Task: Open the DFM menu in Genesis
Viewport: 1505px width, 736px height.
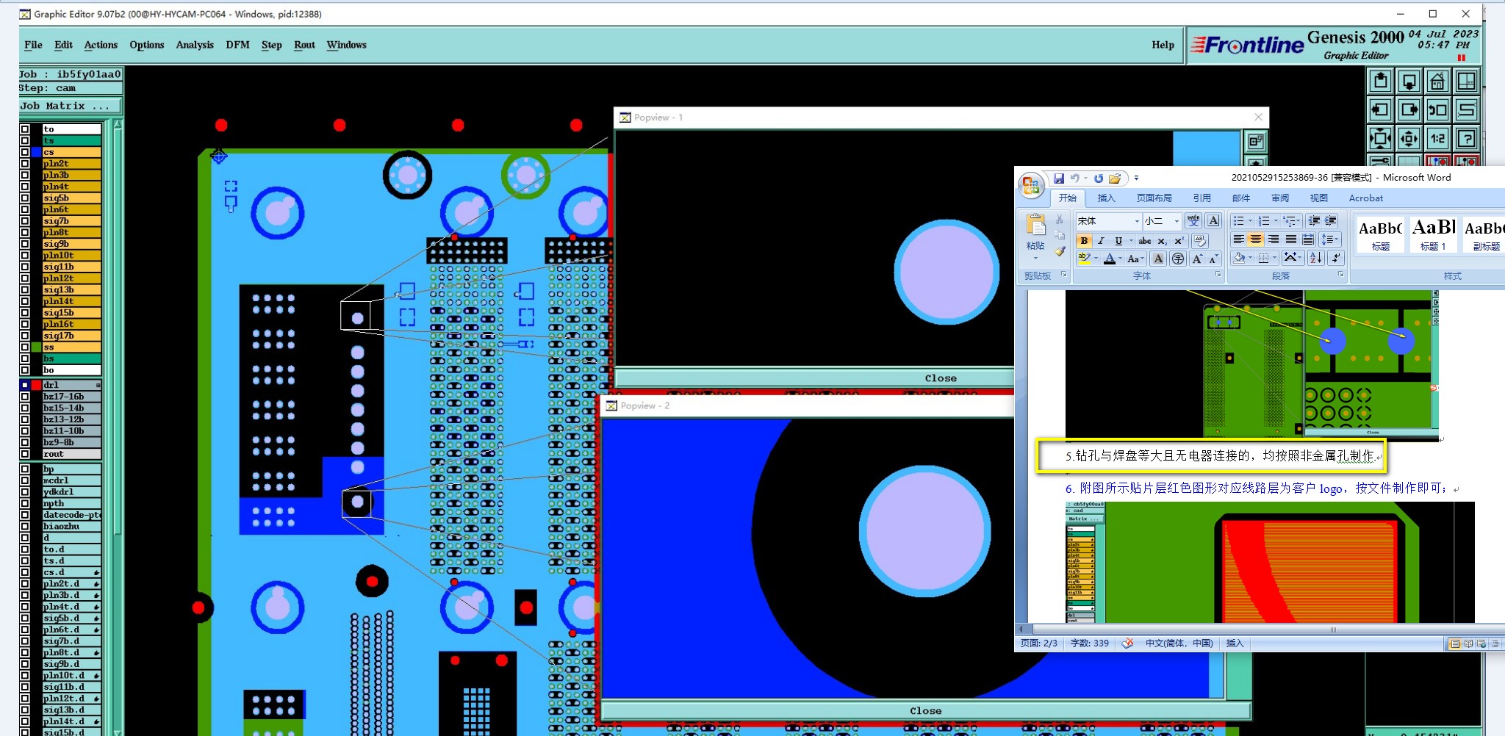Action: 237,45
